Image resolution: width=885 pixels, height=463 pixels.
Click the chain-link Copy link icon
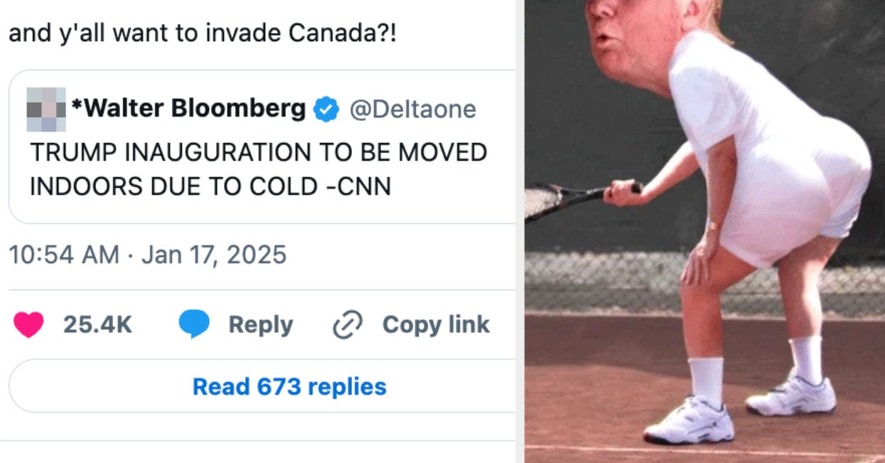[346, 324]
